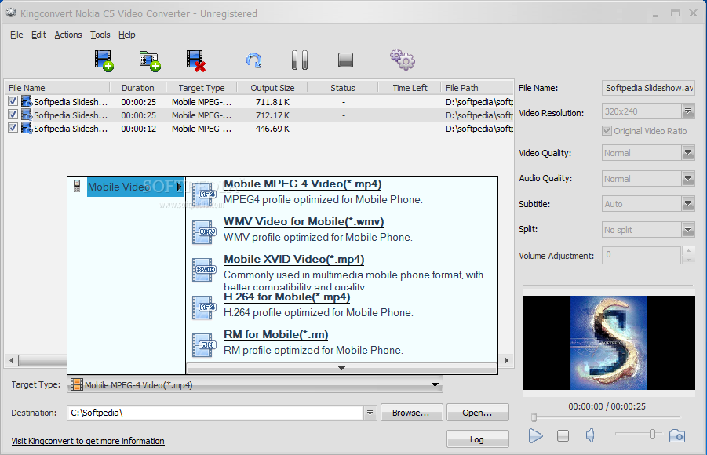
Task: Toggle the Original Video Ratio checkbox
Action: tap(607, 131)
